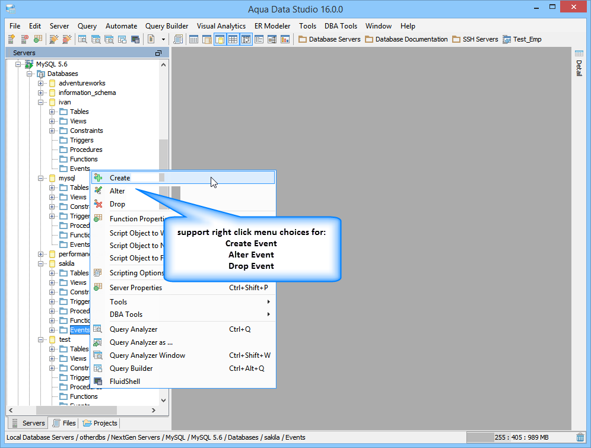Click the bar chart toolbar icon
Screen dimensions: 591x448
pyautogui.click(x=285, y=39)
